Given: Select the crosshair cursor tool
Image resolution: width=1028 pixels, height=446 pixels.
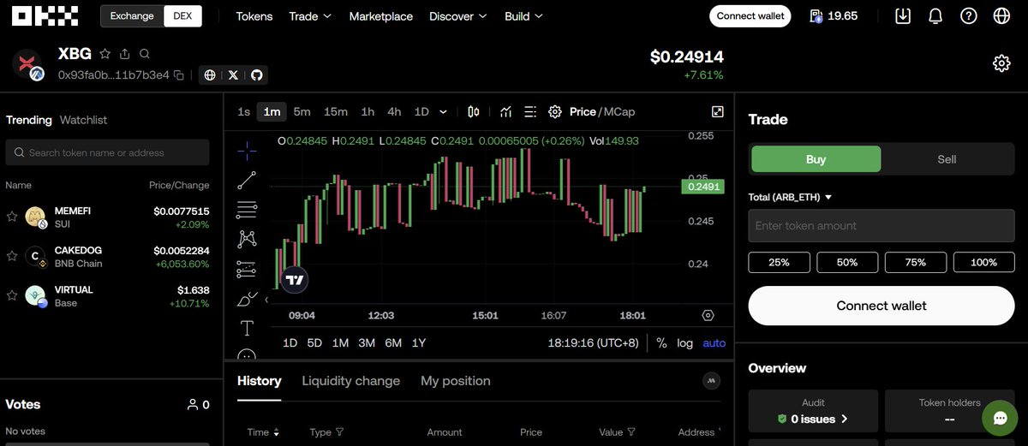Looking at the screenshot, I should click(247, 151).
